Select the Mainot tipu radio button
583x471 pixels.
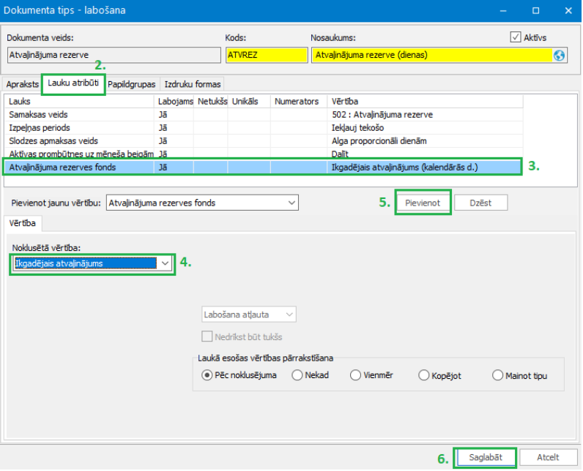[497, 375]
